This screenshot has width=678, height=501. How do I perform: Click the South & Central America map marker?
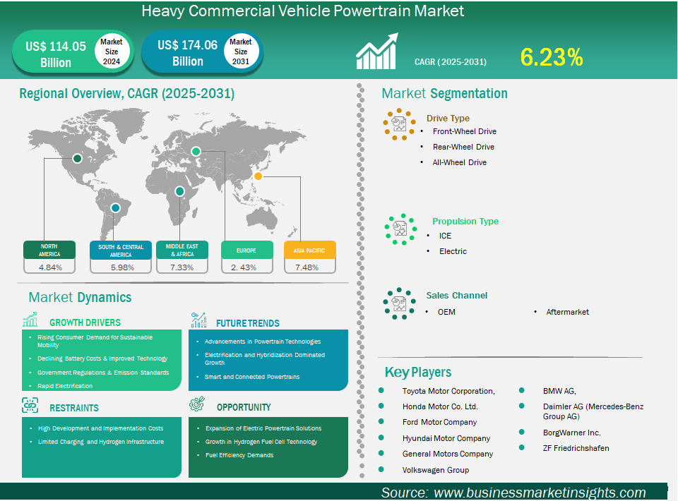pyautogui.click(x=115, y=208)
